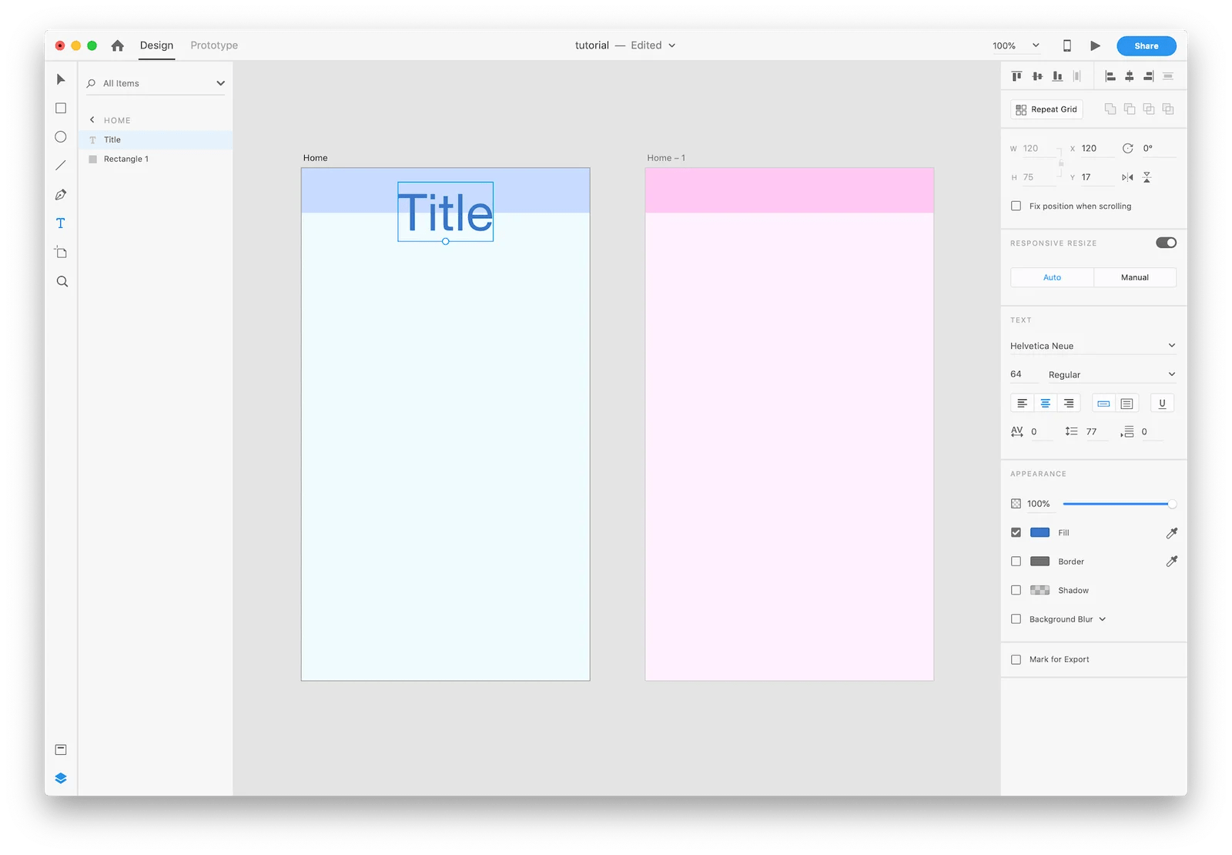The height and width of the screenshot is (855, 1232).
Task: Pick fill color with eyedropper
Action: (x=1172, y=532)
